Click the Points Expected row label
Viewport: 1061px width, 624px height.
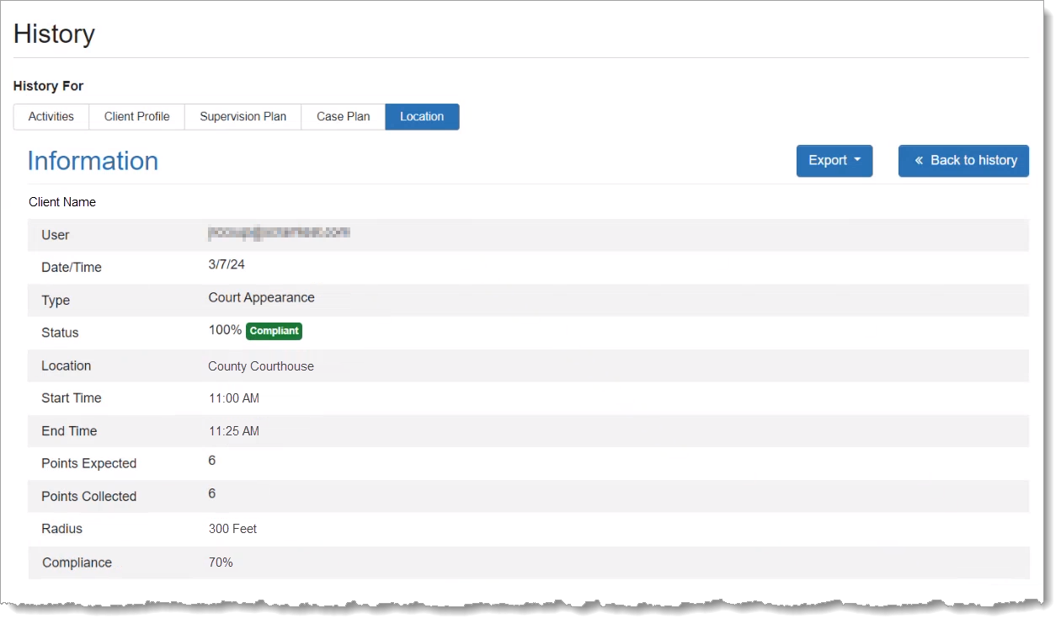pyautogui.click(x=88, y=463)
